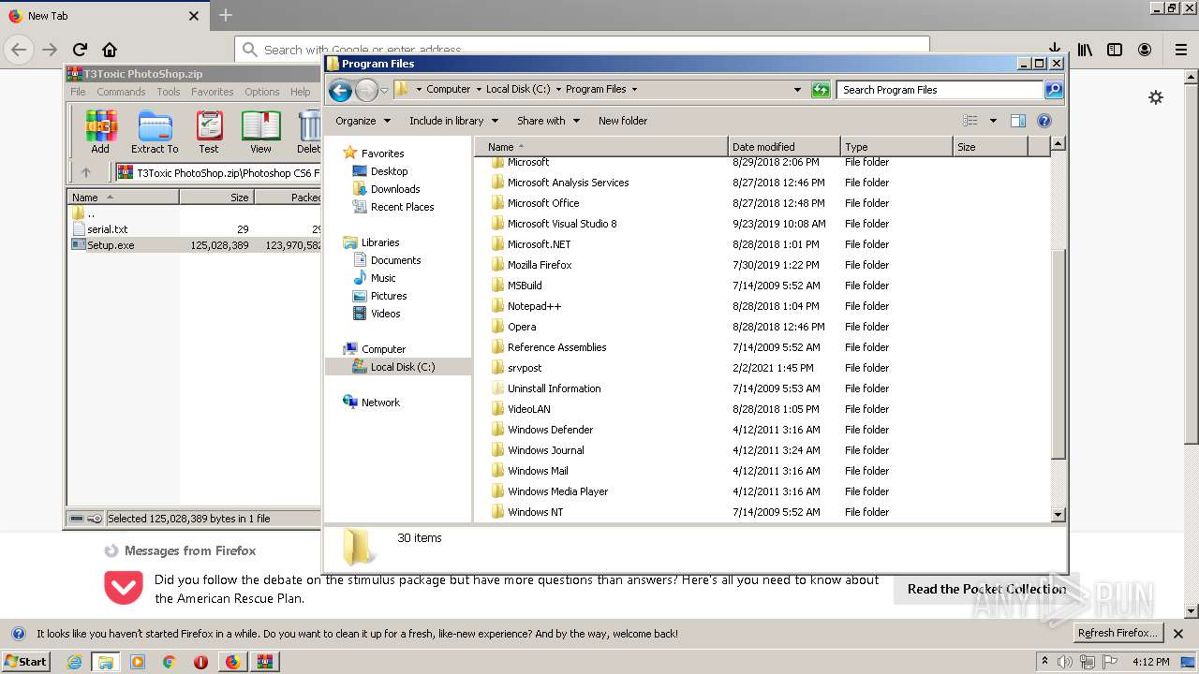Expand the Computer breadcrumb arrow
This screenshot has width=1199, height=674.
(479, 90)
